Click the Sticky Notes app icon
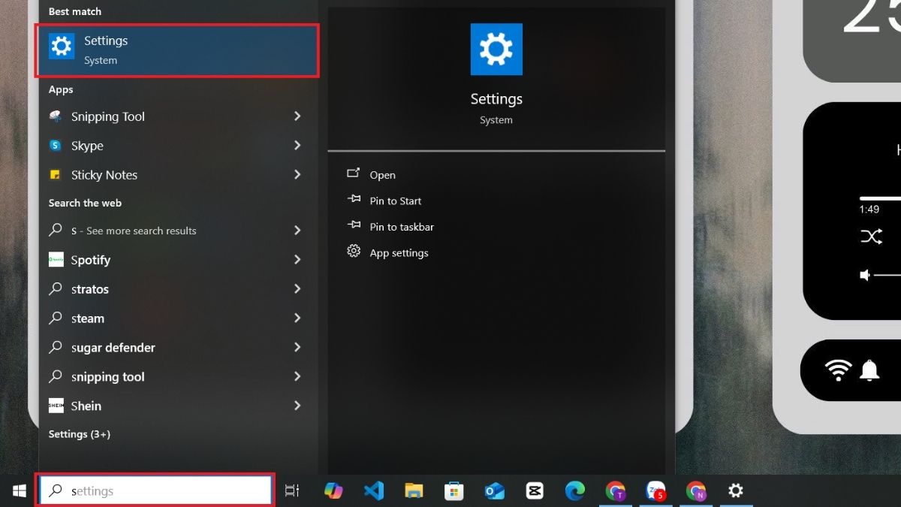 click(56, 175)
